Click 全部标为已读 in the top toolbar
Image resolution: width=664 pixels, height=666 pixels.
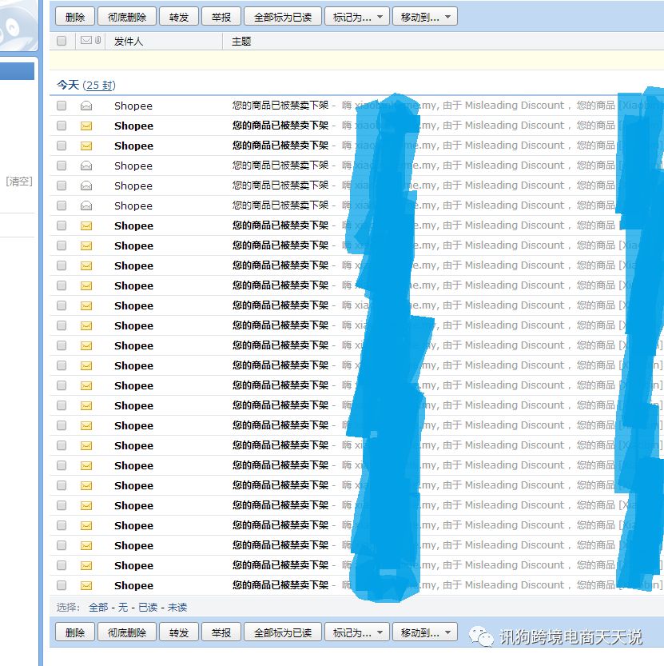(x=283, y=17)
